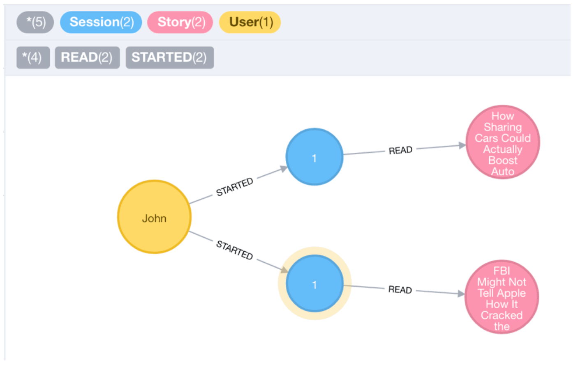This screenshot has height=367, width=578.
Task: Select the highlighted lower Session node
Action: click(x=314, y=283)
